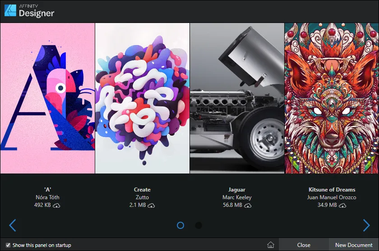This screenshot has height=251, width=379.
Task: Click the cloud download icon for Jaguar
Action: click(x=248, y=205)
